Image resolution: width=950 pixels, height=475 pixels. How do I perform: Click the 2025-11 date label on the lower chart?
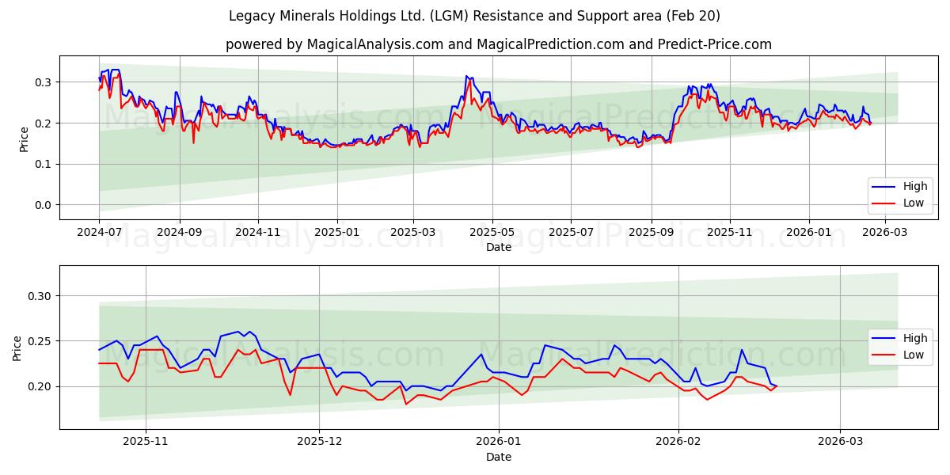click(146, 443)
